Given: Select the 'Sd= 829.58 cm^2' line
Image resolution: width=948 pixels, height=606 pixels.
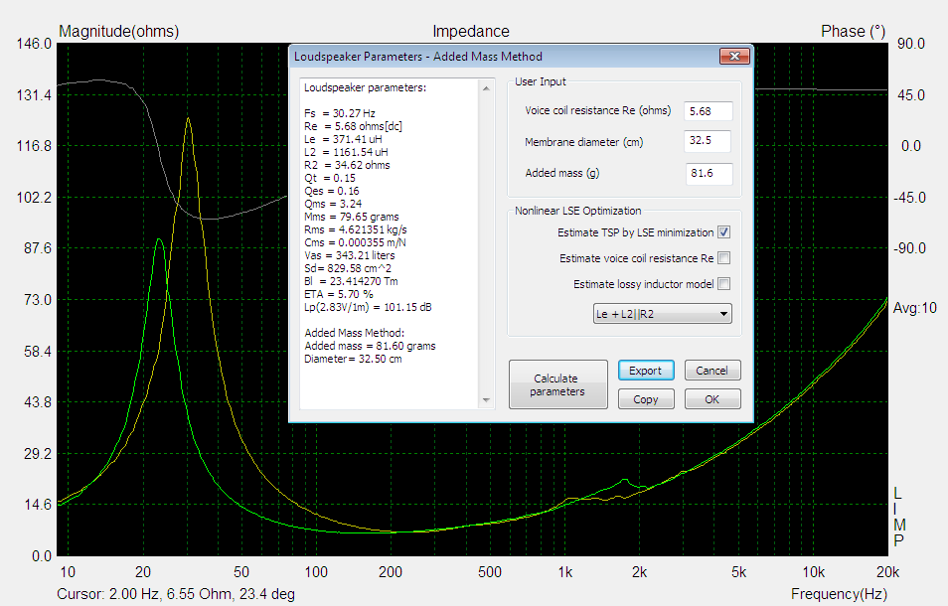Looking at the screenshot, I should pyautogui.click(x=348, y=268).
